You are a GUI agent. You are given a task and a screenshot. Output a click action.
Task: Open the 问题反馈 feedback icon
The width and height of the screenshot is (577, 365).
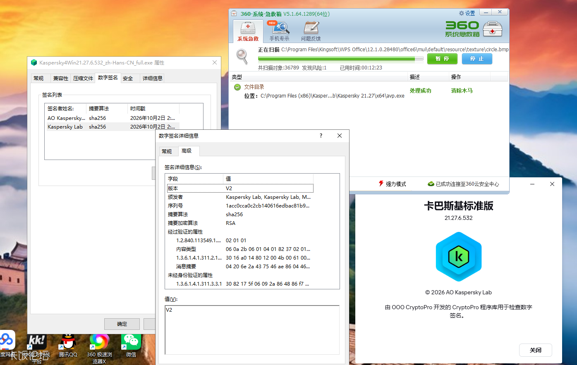tap(311, 31)
